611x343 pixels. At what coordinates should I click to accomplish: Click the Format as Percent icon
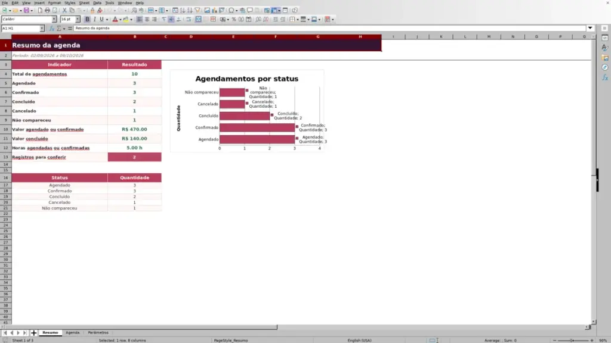234,20
